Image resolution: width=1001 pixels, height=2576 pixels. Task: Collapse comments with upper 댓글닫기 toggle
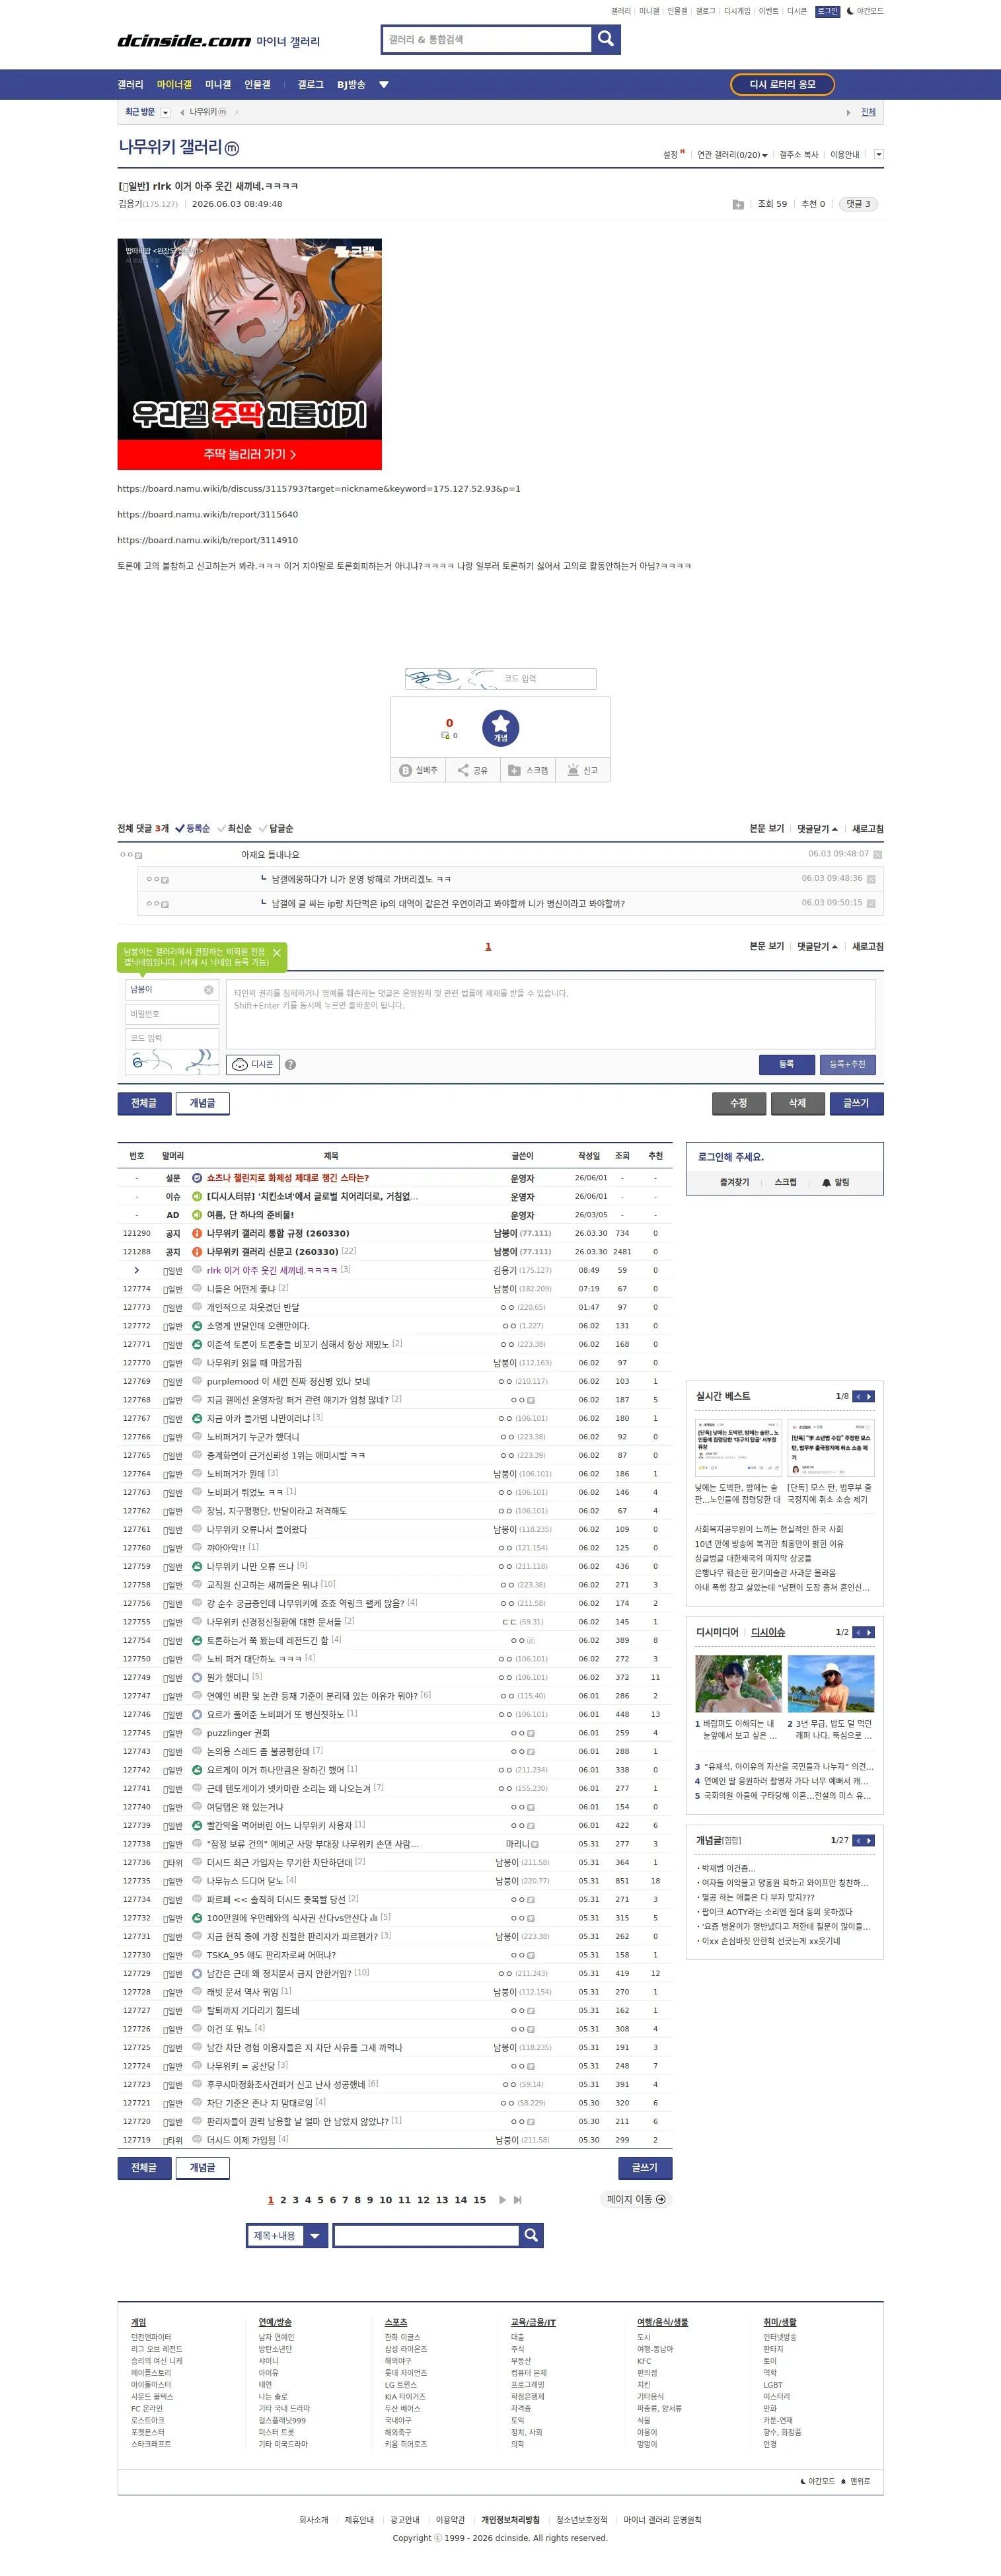818,828
